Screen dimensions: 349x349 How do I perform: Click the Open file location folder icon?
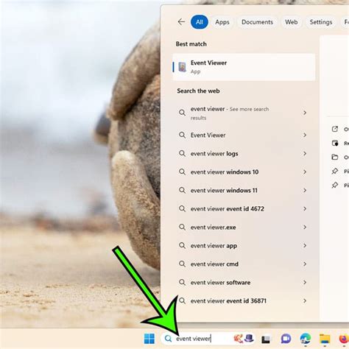pyautogui.click(x=335, y=157)
